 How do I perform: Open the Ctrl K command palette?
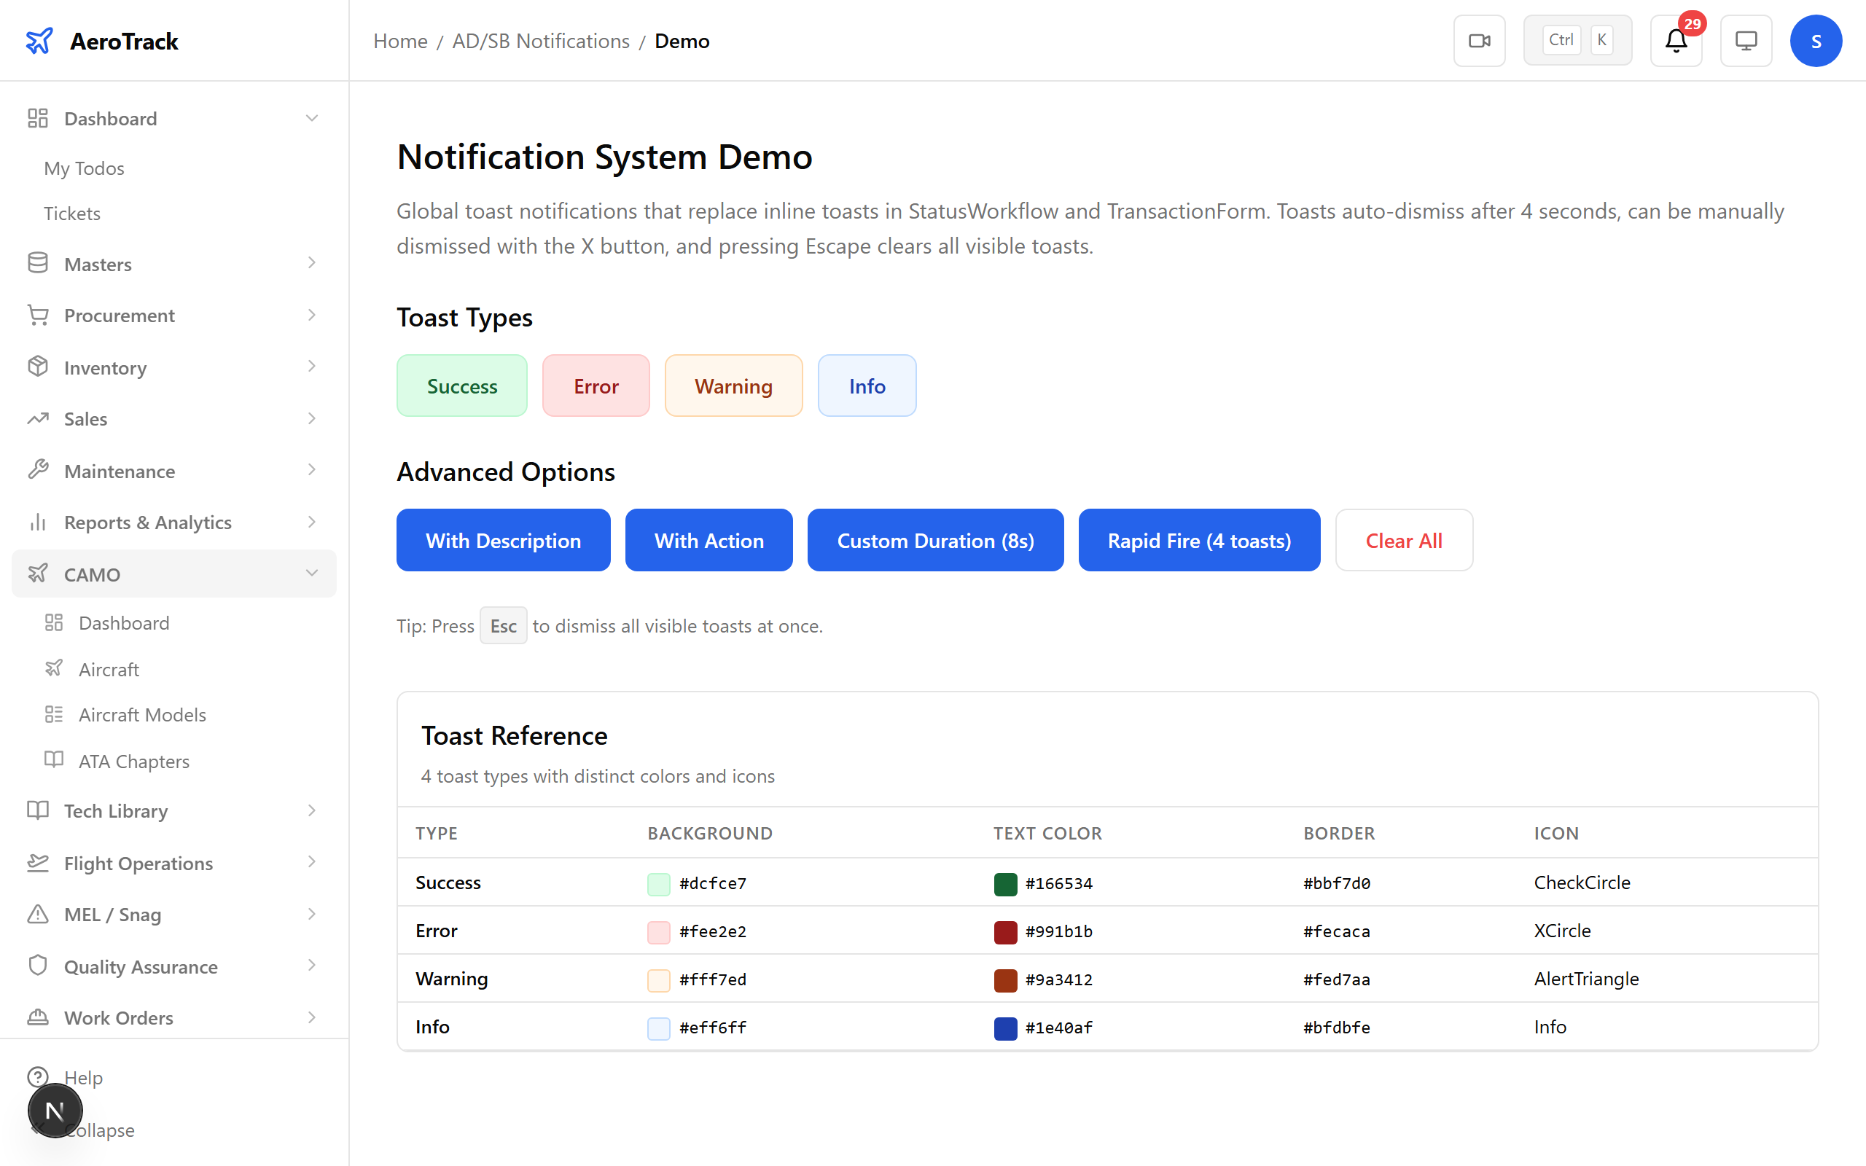coord(1577,39)
